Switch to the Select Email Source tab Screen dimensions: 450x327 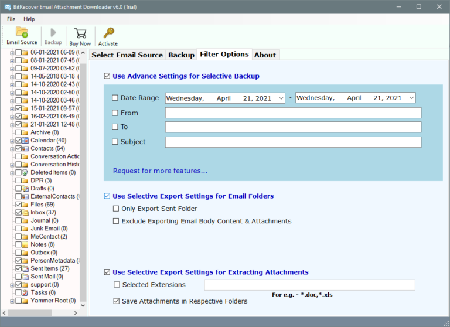127,55
